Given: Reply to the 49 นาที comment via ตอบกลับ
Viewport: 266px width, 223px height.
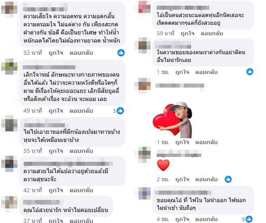Looking at the screenshot, I should (x=81, y=111).
